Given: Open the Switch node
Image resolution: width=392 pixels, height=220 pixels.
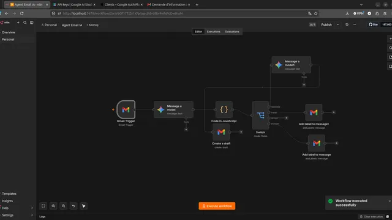Looking at the screenshot, I should pos(260,116).
